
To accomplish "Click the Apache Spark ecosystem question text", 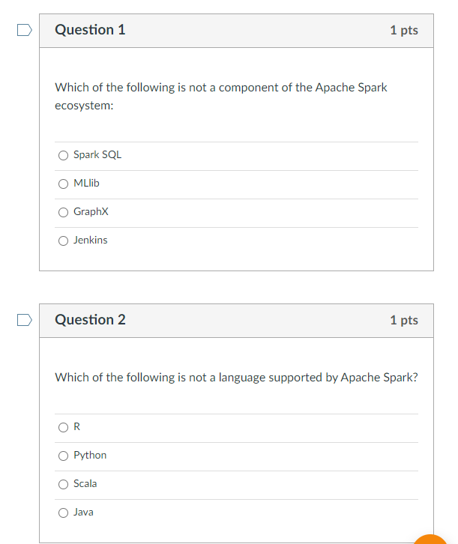I will [220, 97].
